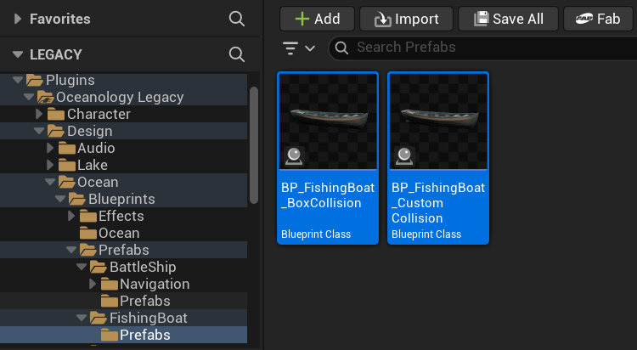Screen dimensions: 637x350
Task: Collapse the BattleShip folder
Action: [82, 267]
